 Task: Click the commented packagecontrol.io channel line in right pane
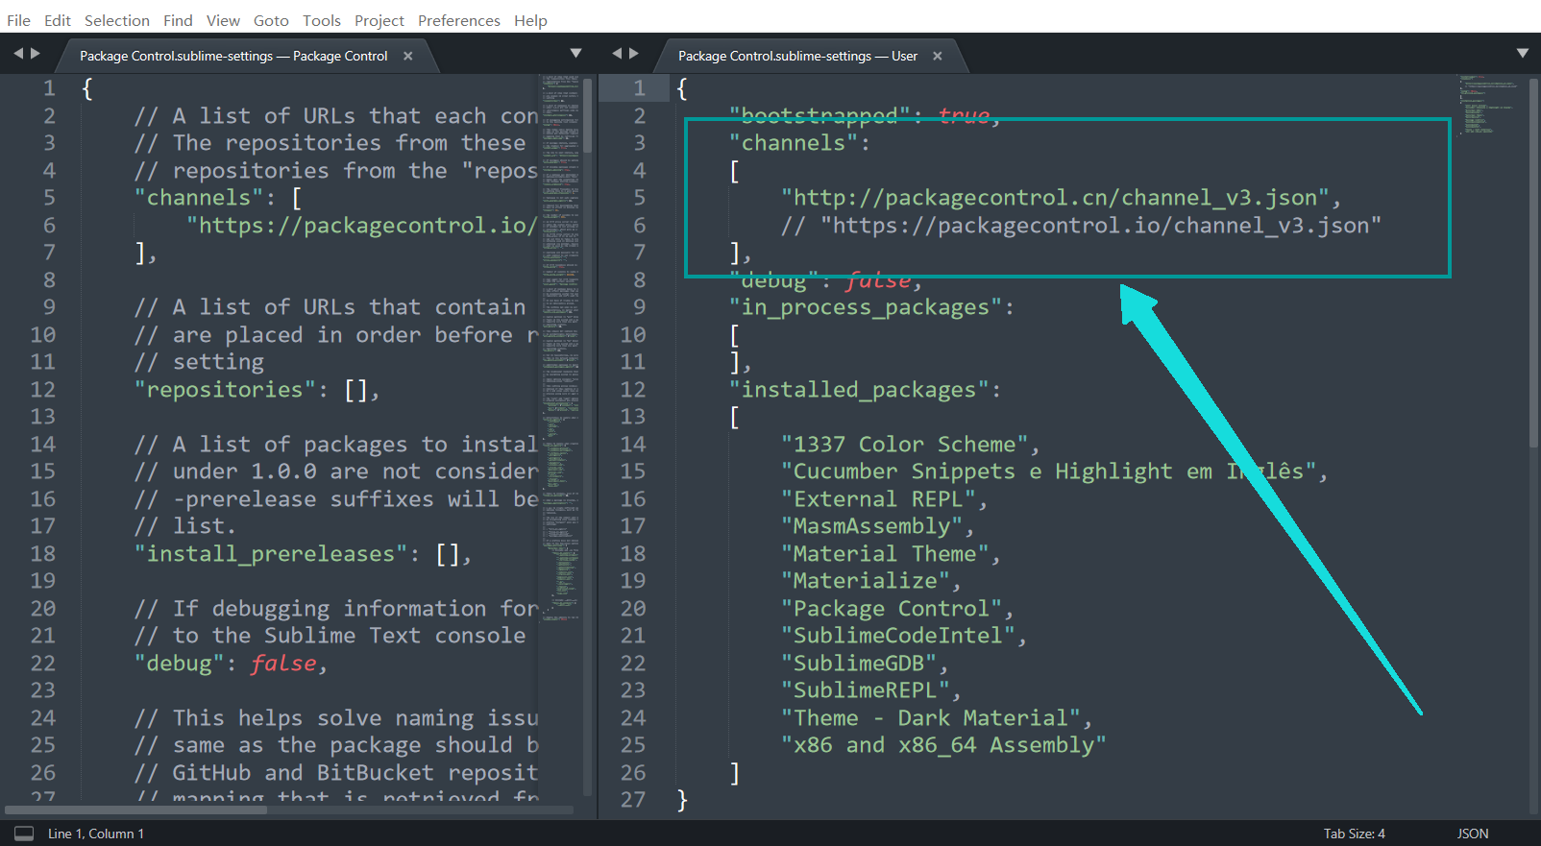point(1081,226)
